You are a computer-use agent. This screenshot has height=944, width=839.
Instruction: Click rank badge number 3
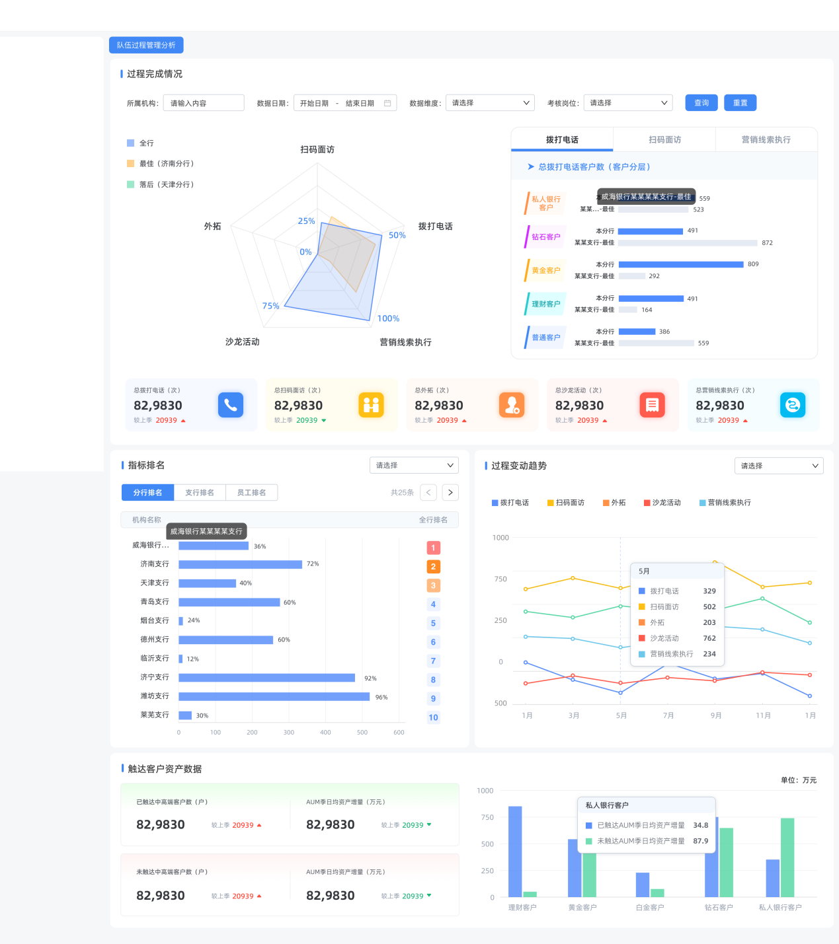tap(433, 585)
